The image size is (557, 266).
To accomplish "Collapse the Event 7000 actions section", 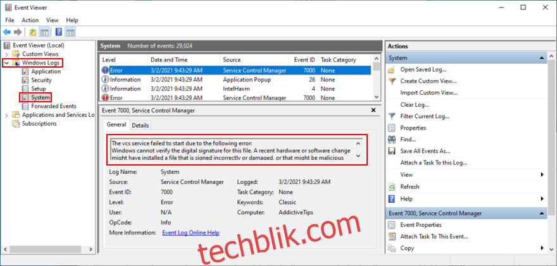I will [541, 214].
